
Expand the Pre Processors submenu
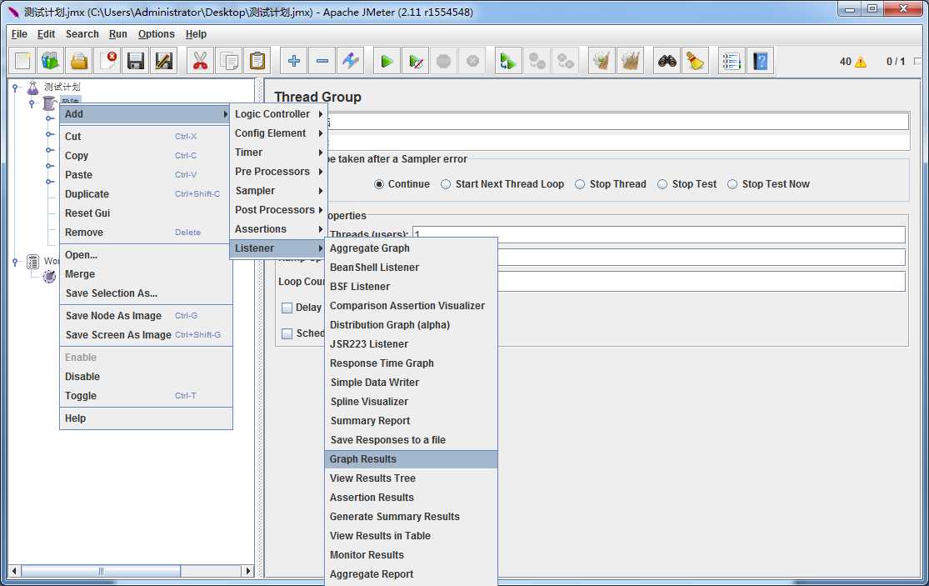click(278, 171)
